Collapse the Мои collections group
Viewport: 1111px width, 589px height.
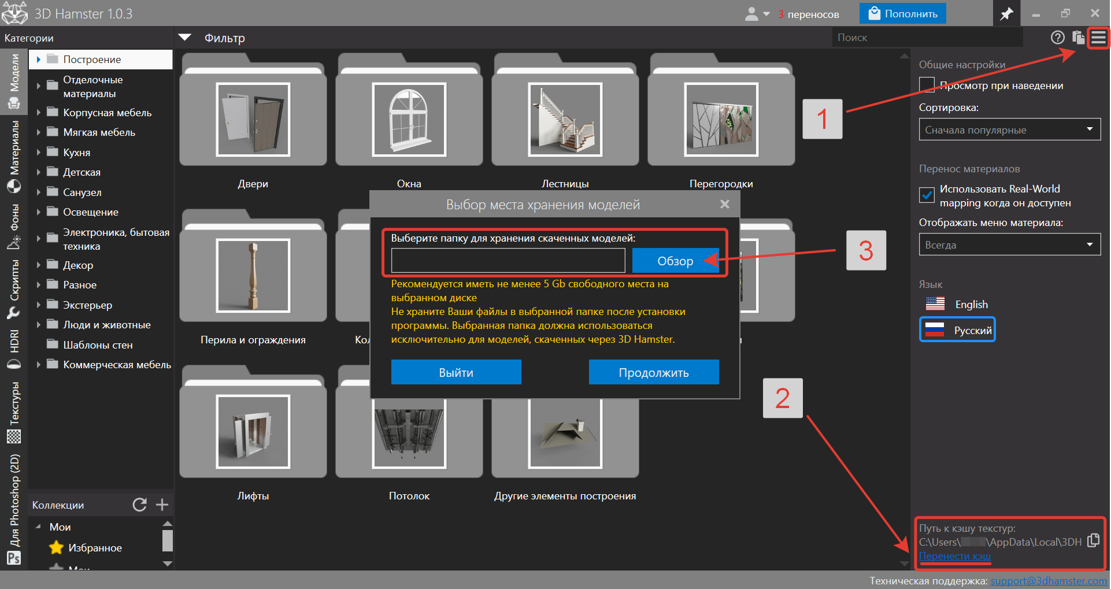pyautogui.click(x=38, y=527)
